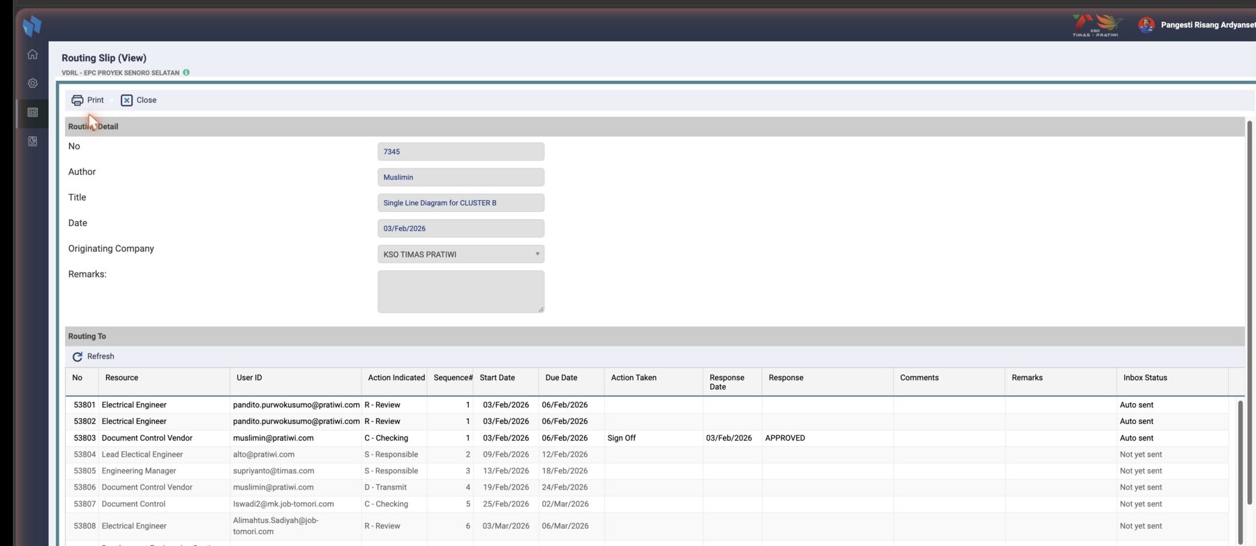This screenshot has height=546, width=1256.
Task: Click the printer icon
Action: [x=77, y=100]
